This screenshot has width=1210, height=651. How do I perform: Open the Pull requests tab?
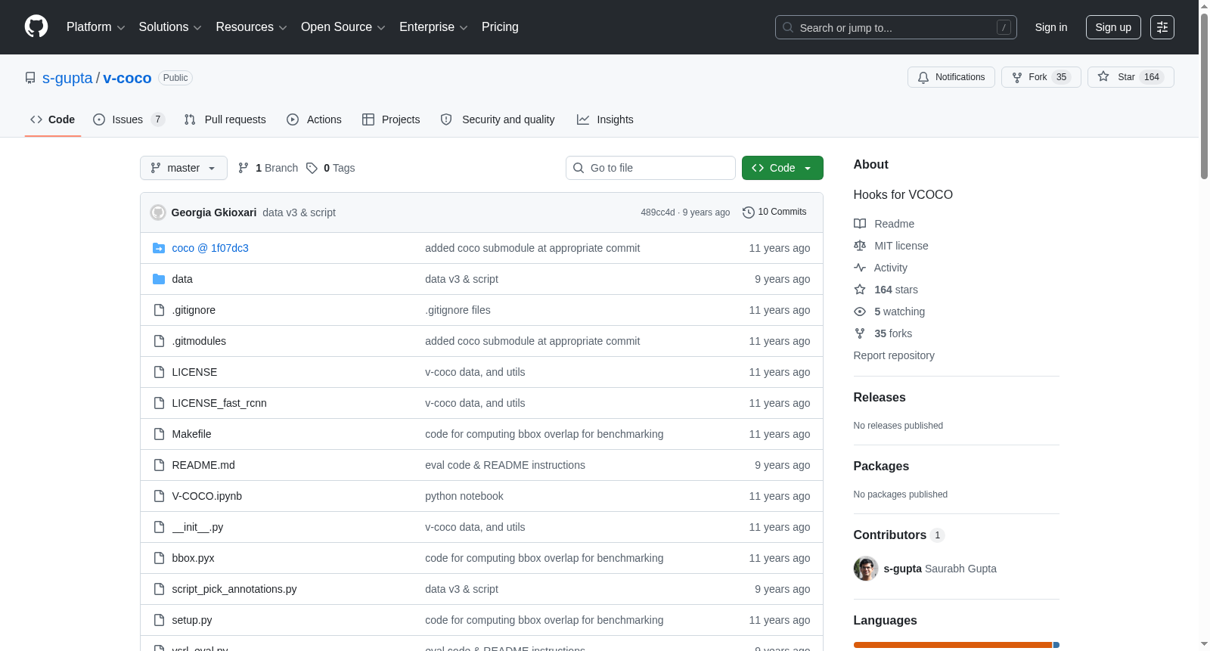coord(225,119)
